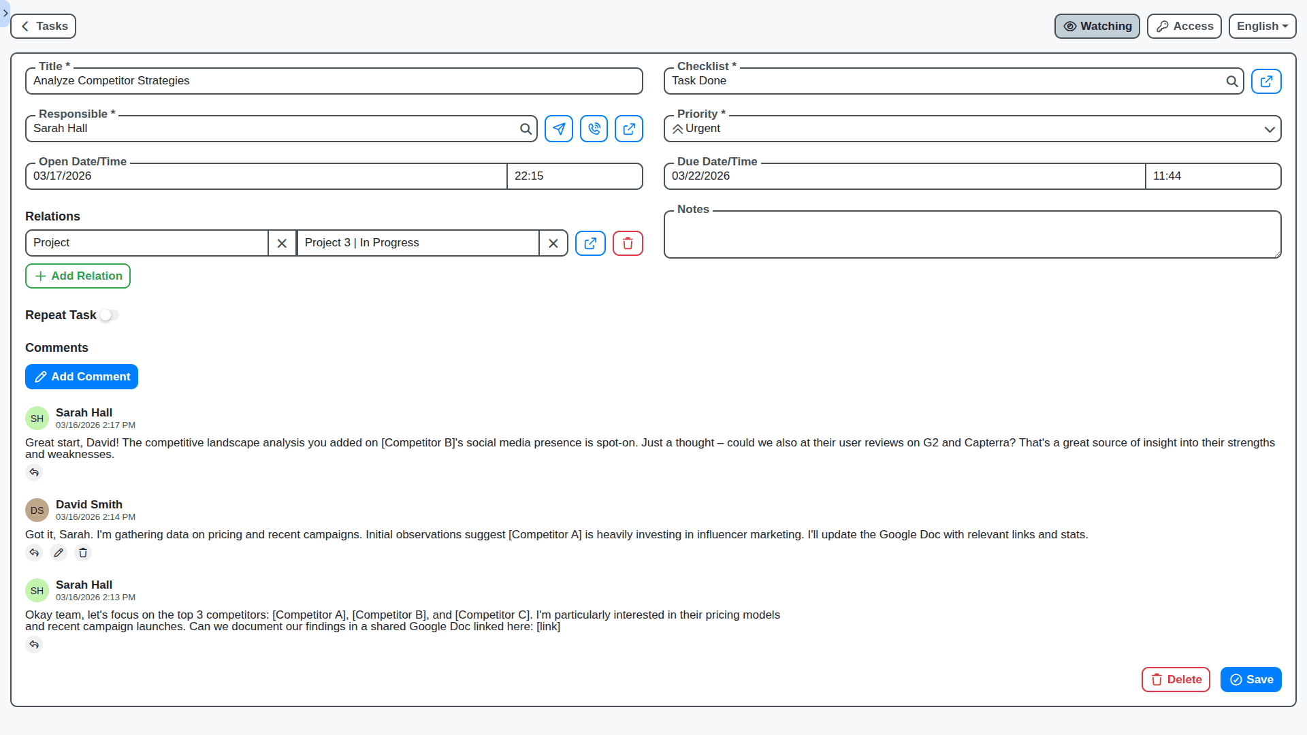Open the English language dropdown
1307x735 pixels.
coord(1262,26)
